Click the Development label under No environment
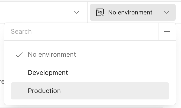The image size is (181, 108). click(48, 73)
